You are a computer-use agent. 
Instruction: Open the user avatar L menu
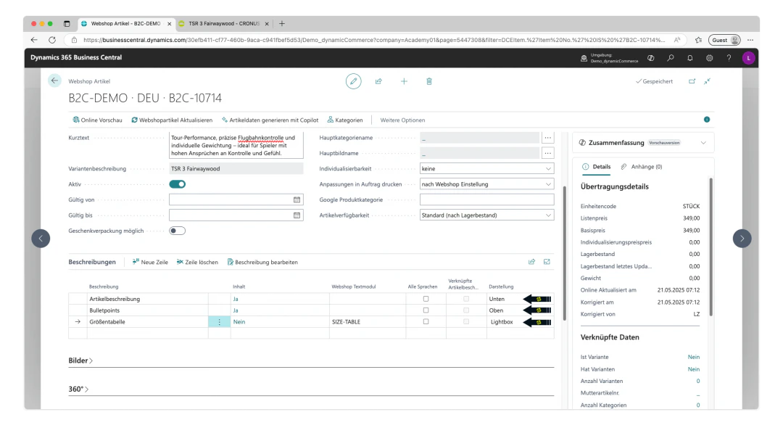pos(748,58)
